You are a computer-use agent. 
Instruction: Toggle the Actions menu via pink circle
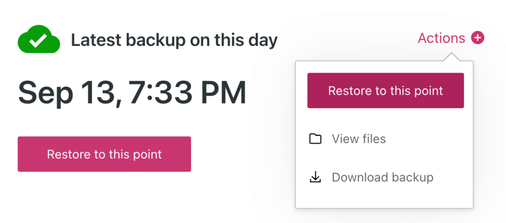click(x=478, y=38)
